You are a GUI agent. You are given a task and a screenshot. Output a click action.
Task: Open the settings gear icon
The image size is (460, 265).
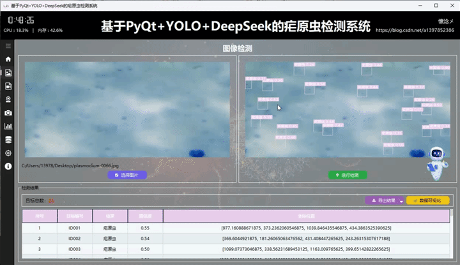click(x=8, y=153)
